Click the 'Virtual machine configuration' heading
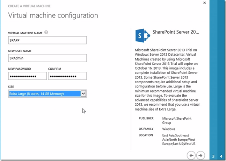 (53, 15)
